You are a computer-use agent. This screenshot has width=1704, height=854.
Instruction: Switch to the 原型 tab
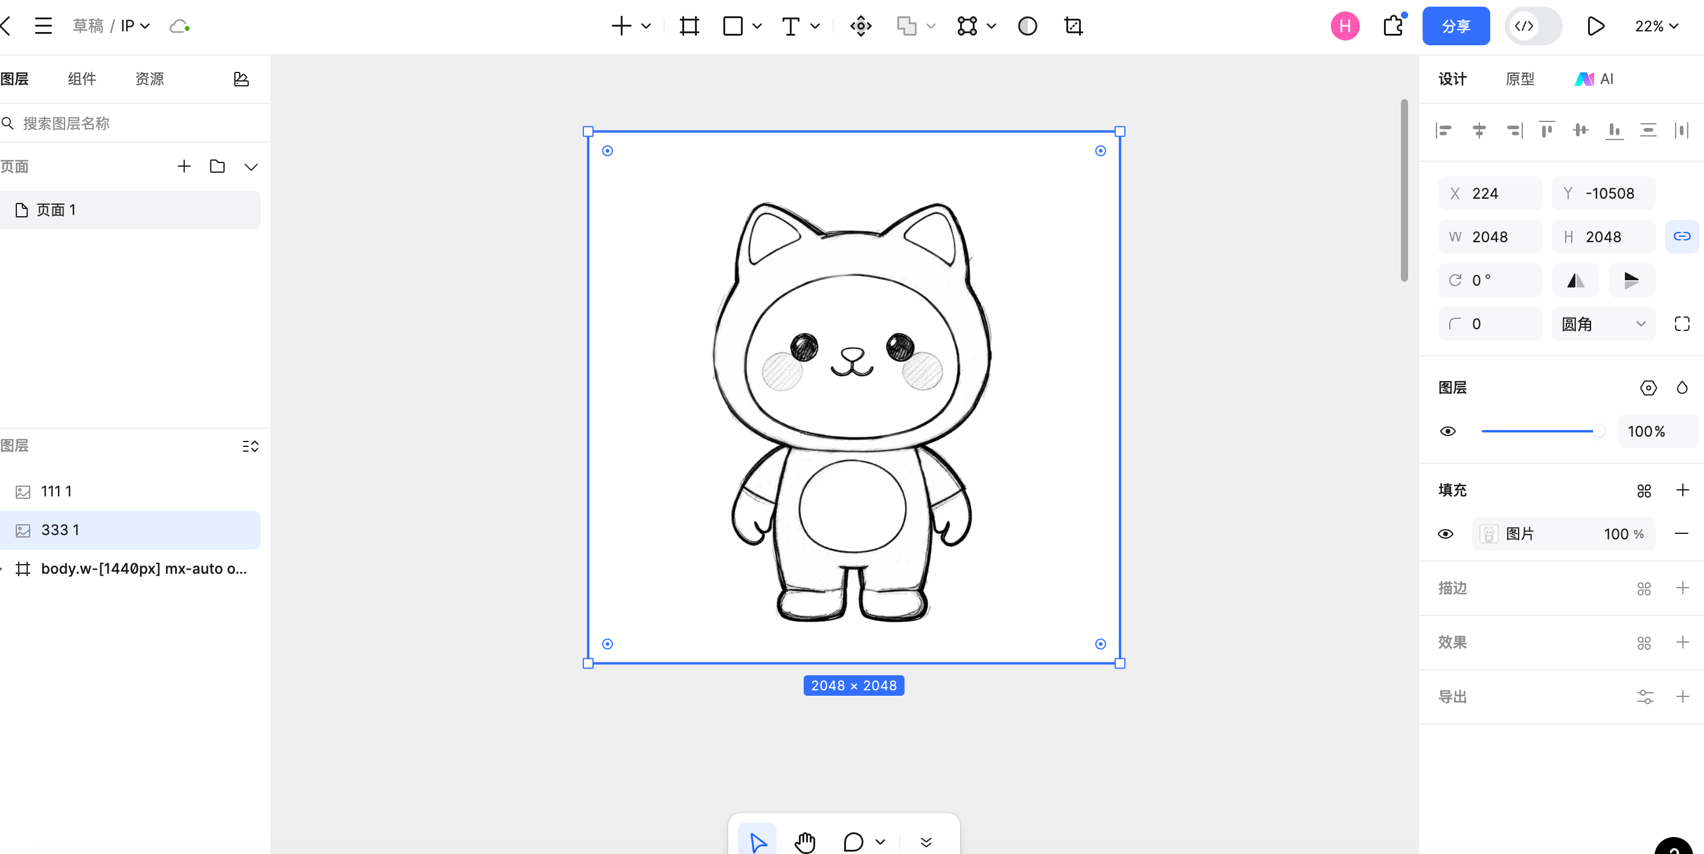[x=1519, y=79]
